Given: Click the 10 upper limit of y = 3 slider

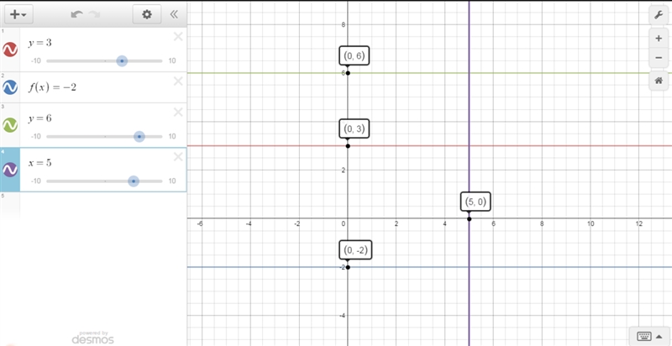Looking at the screenshot, I should coord(172,60).
